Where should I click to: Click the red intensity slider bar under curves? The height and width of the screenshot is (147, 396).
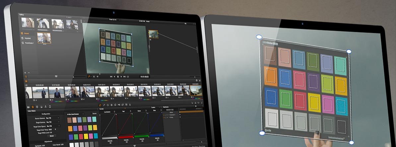point(125,137)
